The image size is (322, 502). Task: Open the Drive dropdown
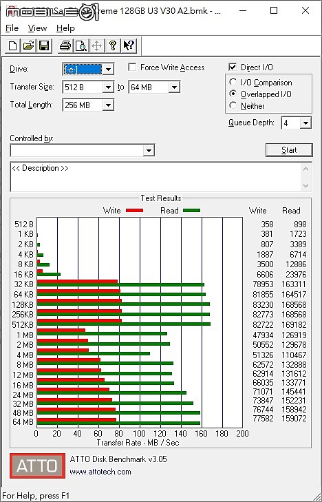pyautogui.click(x=109, y=69)
